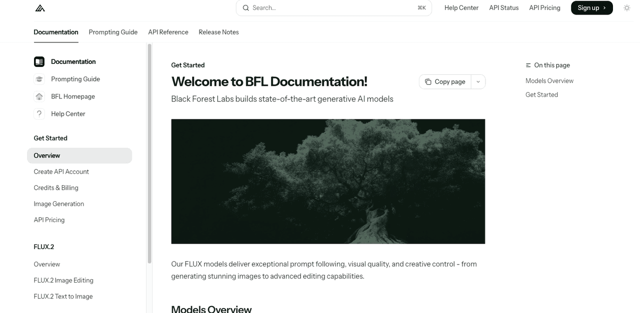This screenshot has width=640, height=313.
Task: Focus the Search input field
Action: coord(334,8)
